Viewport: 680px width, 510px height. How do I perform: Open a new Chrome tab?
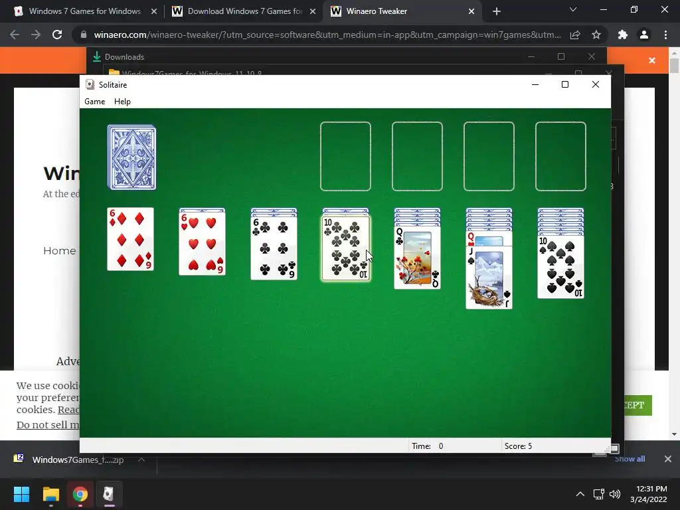pos(497,11)
